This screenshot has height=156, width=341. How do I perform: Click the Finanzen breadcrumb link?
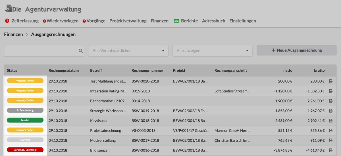tap(13, 34)
